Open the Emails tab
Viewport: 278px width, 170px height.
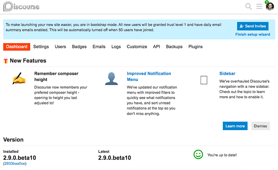click(x=99, y=47)
